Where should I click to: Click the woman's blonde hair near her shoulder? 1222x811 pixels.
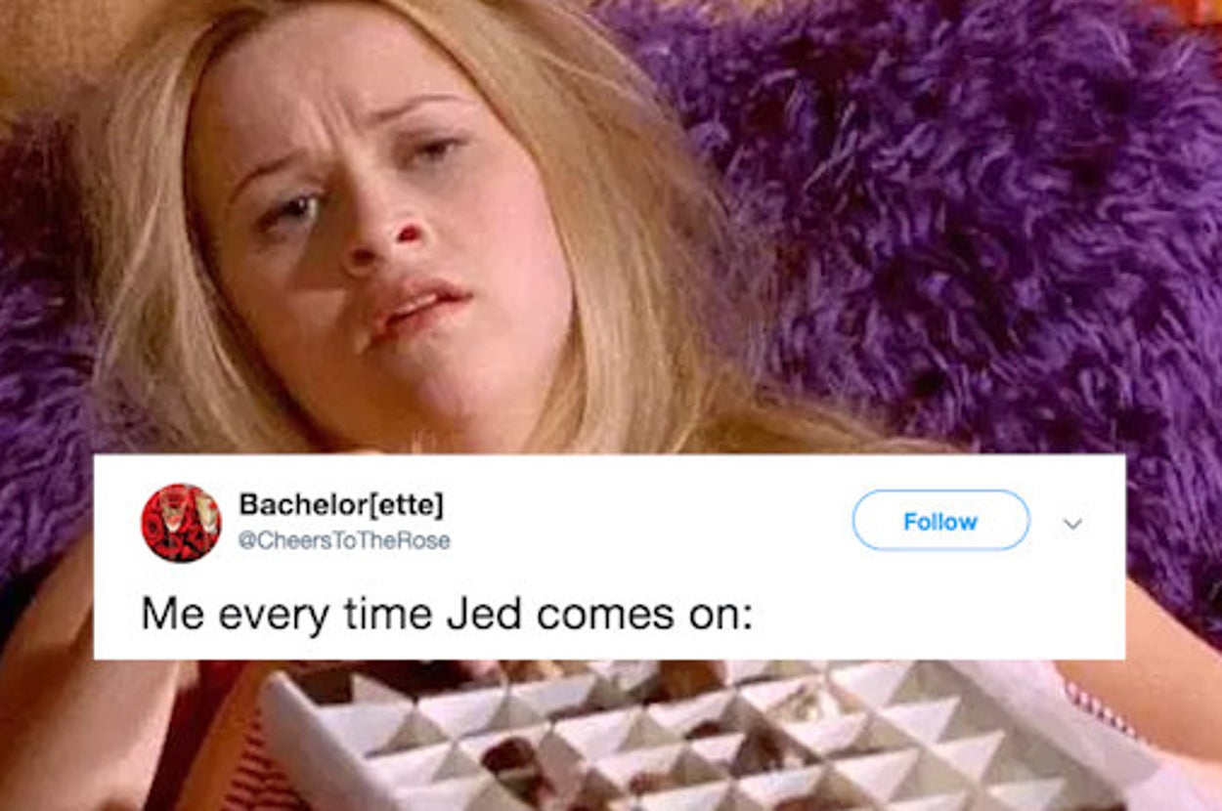click(645, 371)
